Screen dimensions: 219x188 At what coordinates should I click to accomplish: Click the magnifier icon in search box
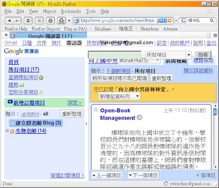[x=212, y=21]
